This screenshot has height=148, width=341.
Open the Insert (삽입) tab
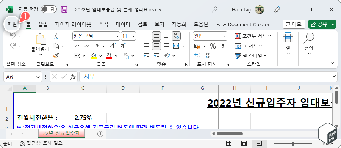click(42, 24)
